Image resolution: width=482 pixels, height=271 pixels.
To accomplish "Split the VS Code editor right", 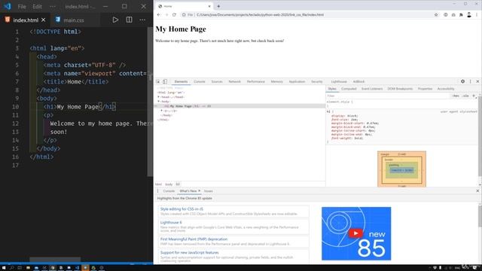I will [x=129, y=20].
